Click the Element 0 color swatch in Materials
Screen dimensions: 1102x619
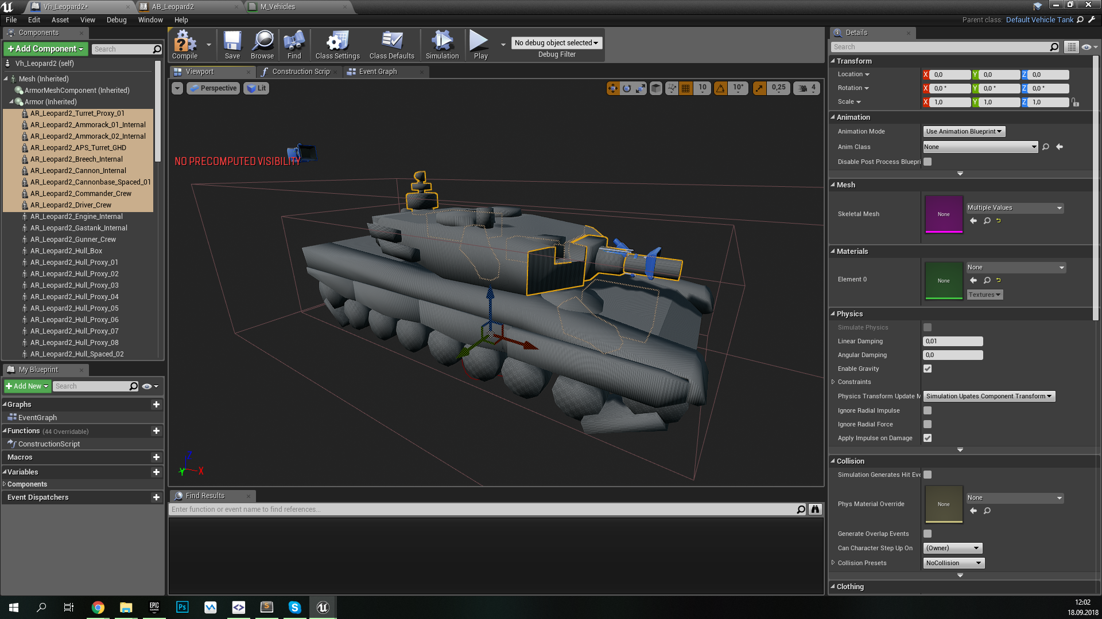tap(944, 280)
